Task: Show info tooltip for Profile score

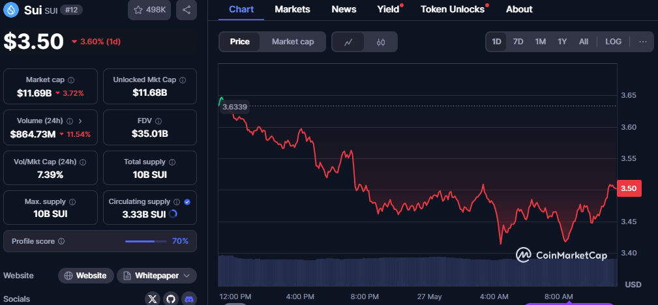Action: (61, 241)
